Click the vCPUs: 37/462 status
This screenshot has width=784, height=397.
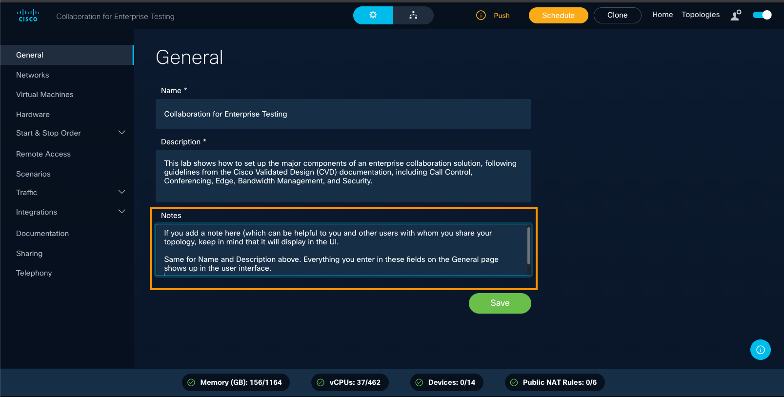(350, 382)
